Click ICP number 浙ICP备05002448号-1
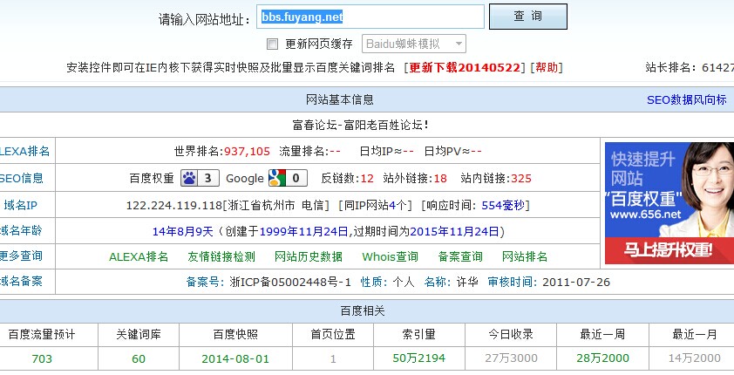Viewport: 734px width, 375px height. [x=290, y=282]
